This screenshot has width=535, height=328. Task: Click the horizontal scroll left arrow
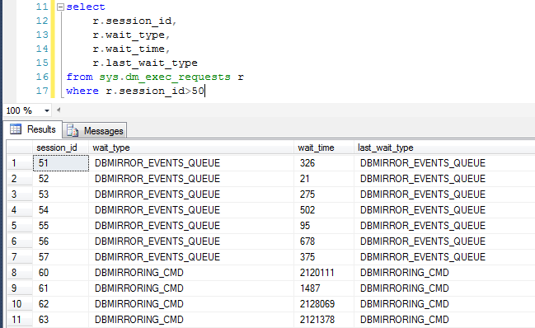[x=59, y=110]
